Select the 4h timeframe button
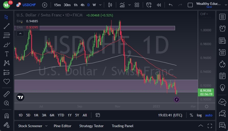The height and width of the screenshot is (131, 228). [82, 5]
